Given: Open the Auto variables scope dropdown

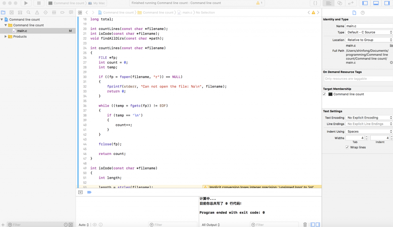Looking at the screenshot, I should (83, 225).
